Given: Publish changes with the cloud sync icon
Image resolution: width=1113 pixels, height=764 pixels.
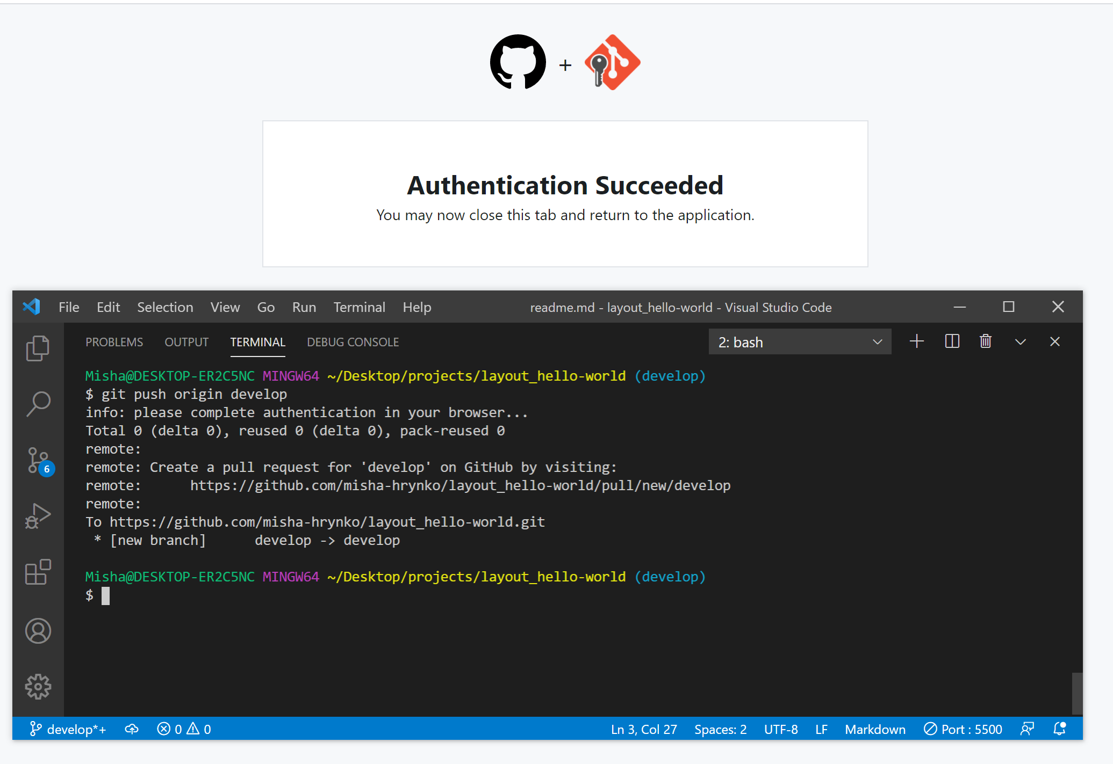Looking at the screenshot, I should 132,729.
